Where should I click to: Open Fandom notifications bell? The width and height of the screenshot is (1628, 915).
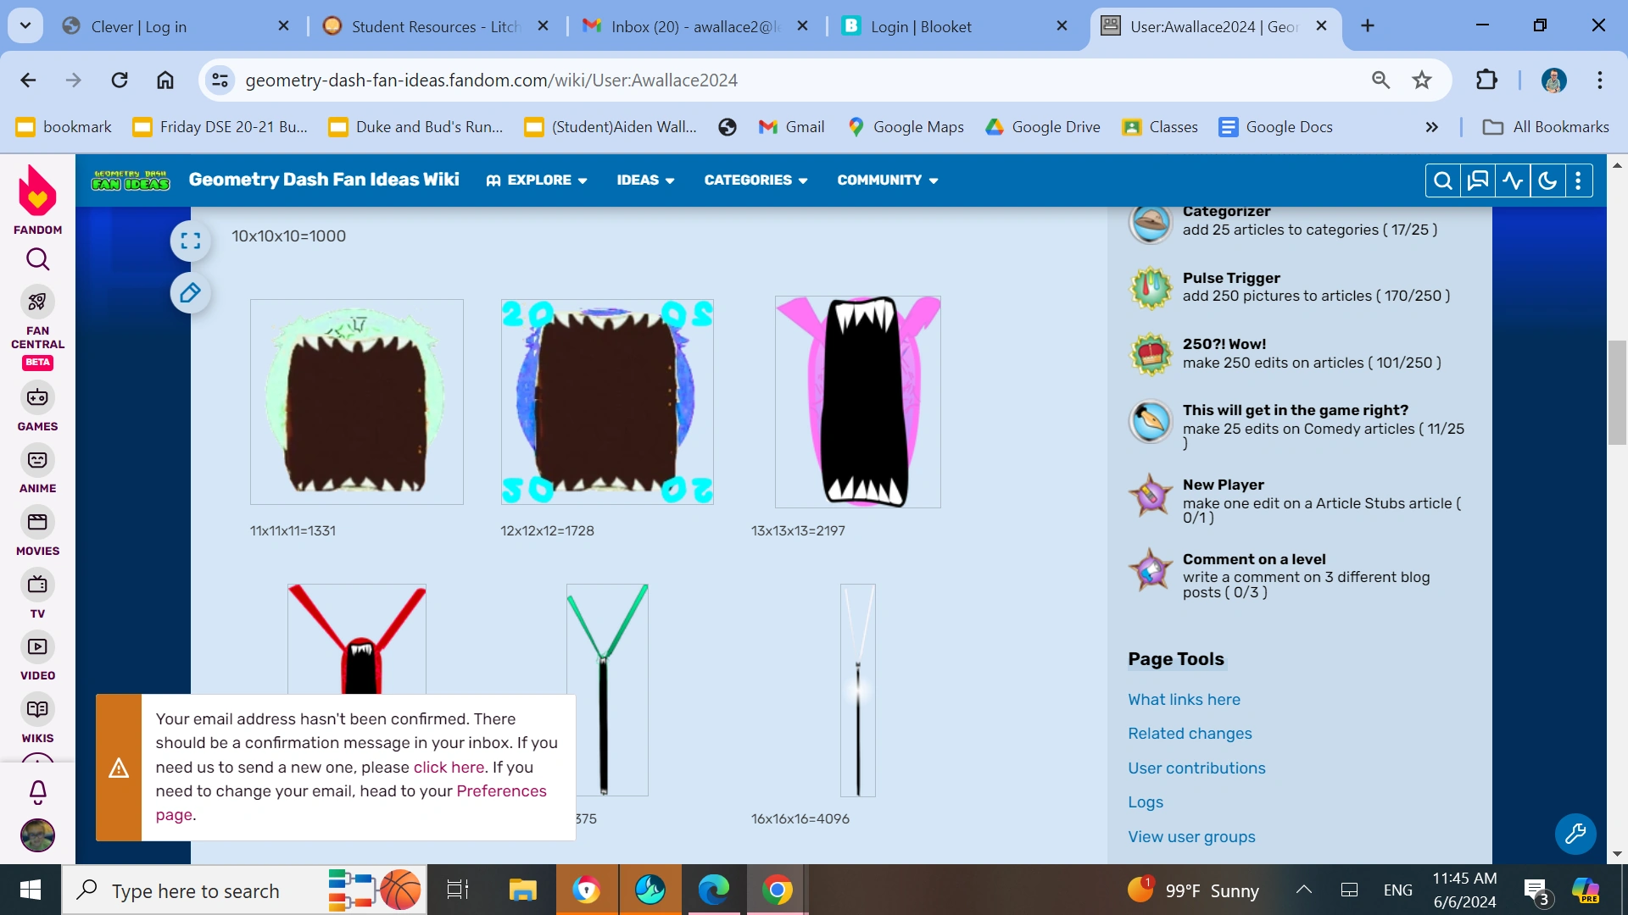(x=38, y=792)
